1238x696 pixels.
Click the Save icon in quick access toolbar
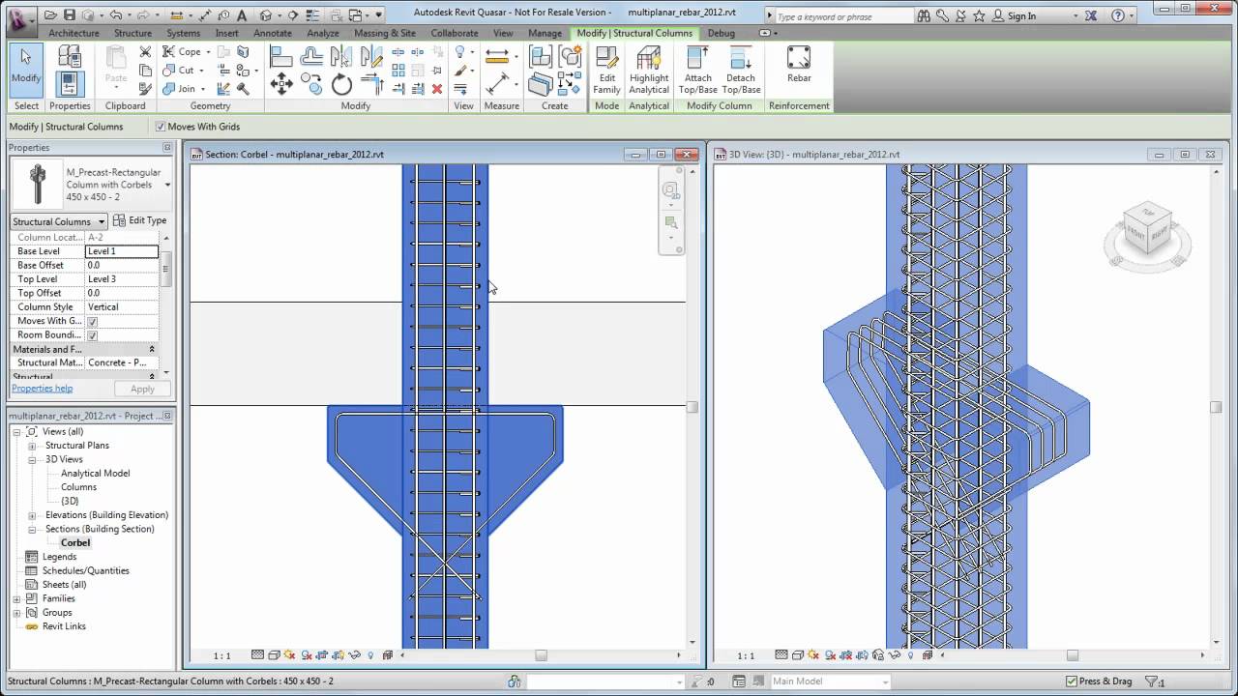click(x=70, y=15)
